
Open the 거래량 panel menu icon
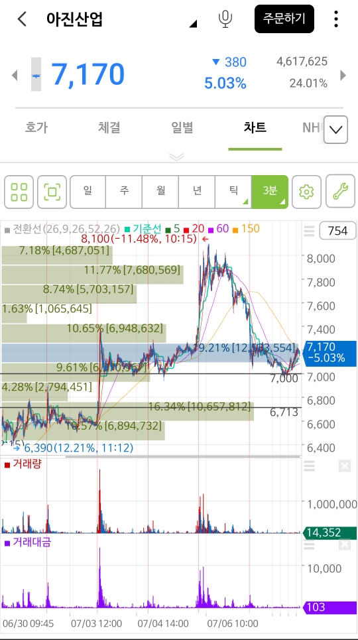(x=309, y=466)
